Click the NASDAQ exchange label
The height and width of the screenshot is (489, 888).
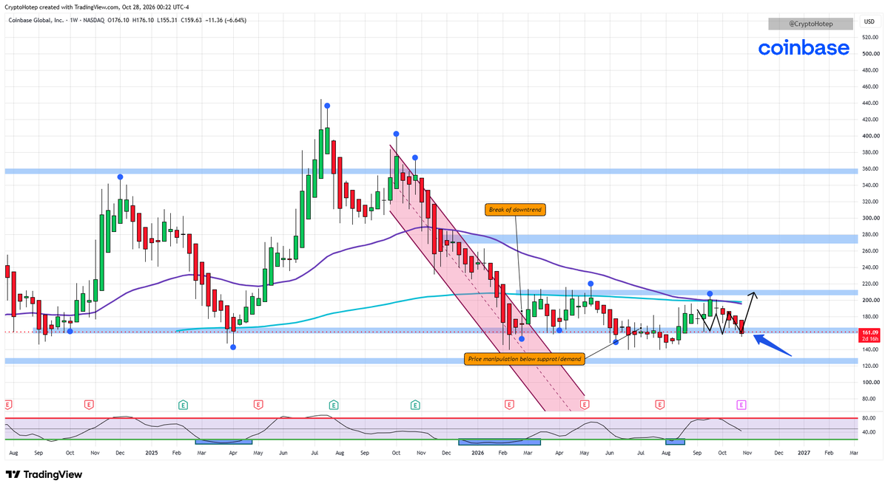pyautogui.click(x=95, y=20)
